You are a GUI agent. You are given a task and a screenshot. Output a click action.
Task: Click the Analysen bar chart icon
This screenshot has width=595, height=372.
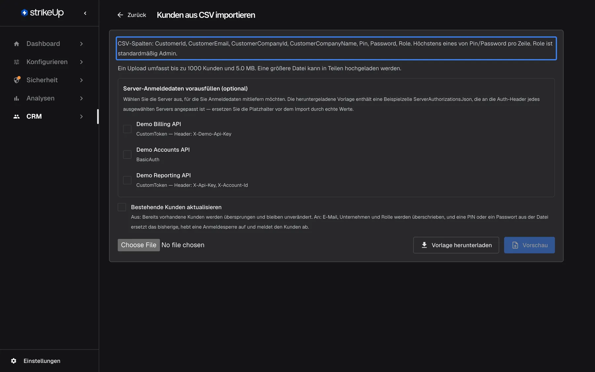tap(17, 98)
